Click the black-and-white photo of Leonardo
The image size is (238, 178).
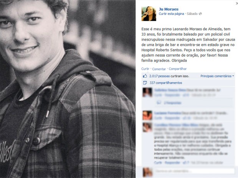[68, 89]
